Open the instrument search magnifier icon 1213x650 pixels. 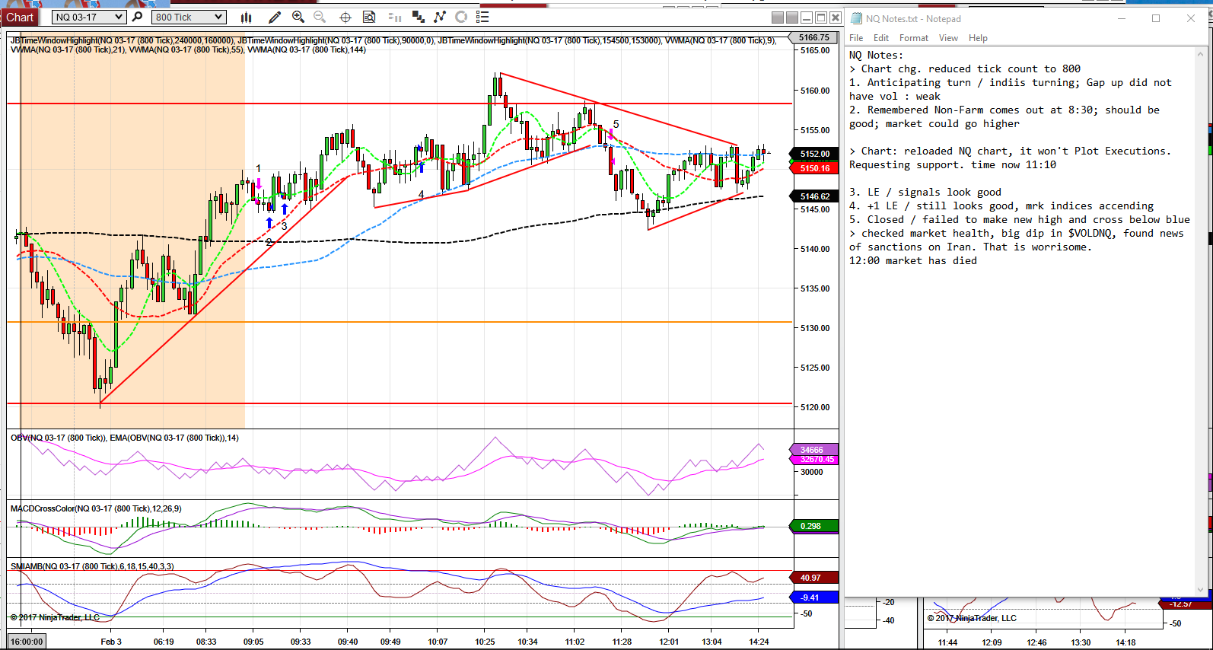tap(137, 17)
